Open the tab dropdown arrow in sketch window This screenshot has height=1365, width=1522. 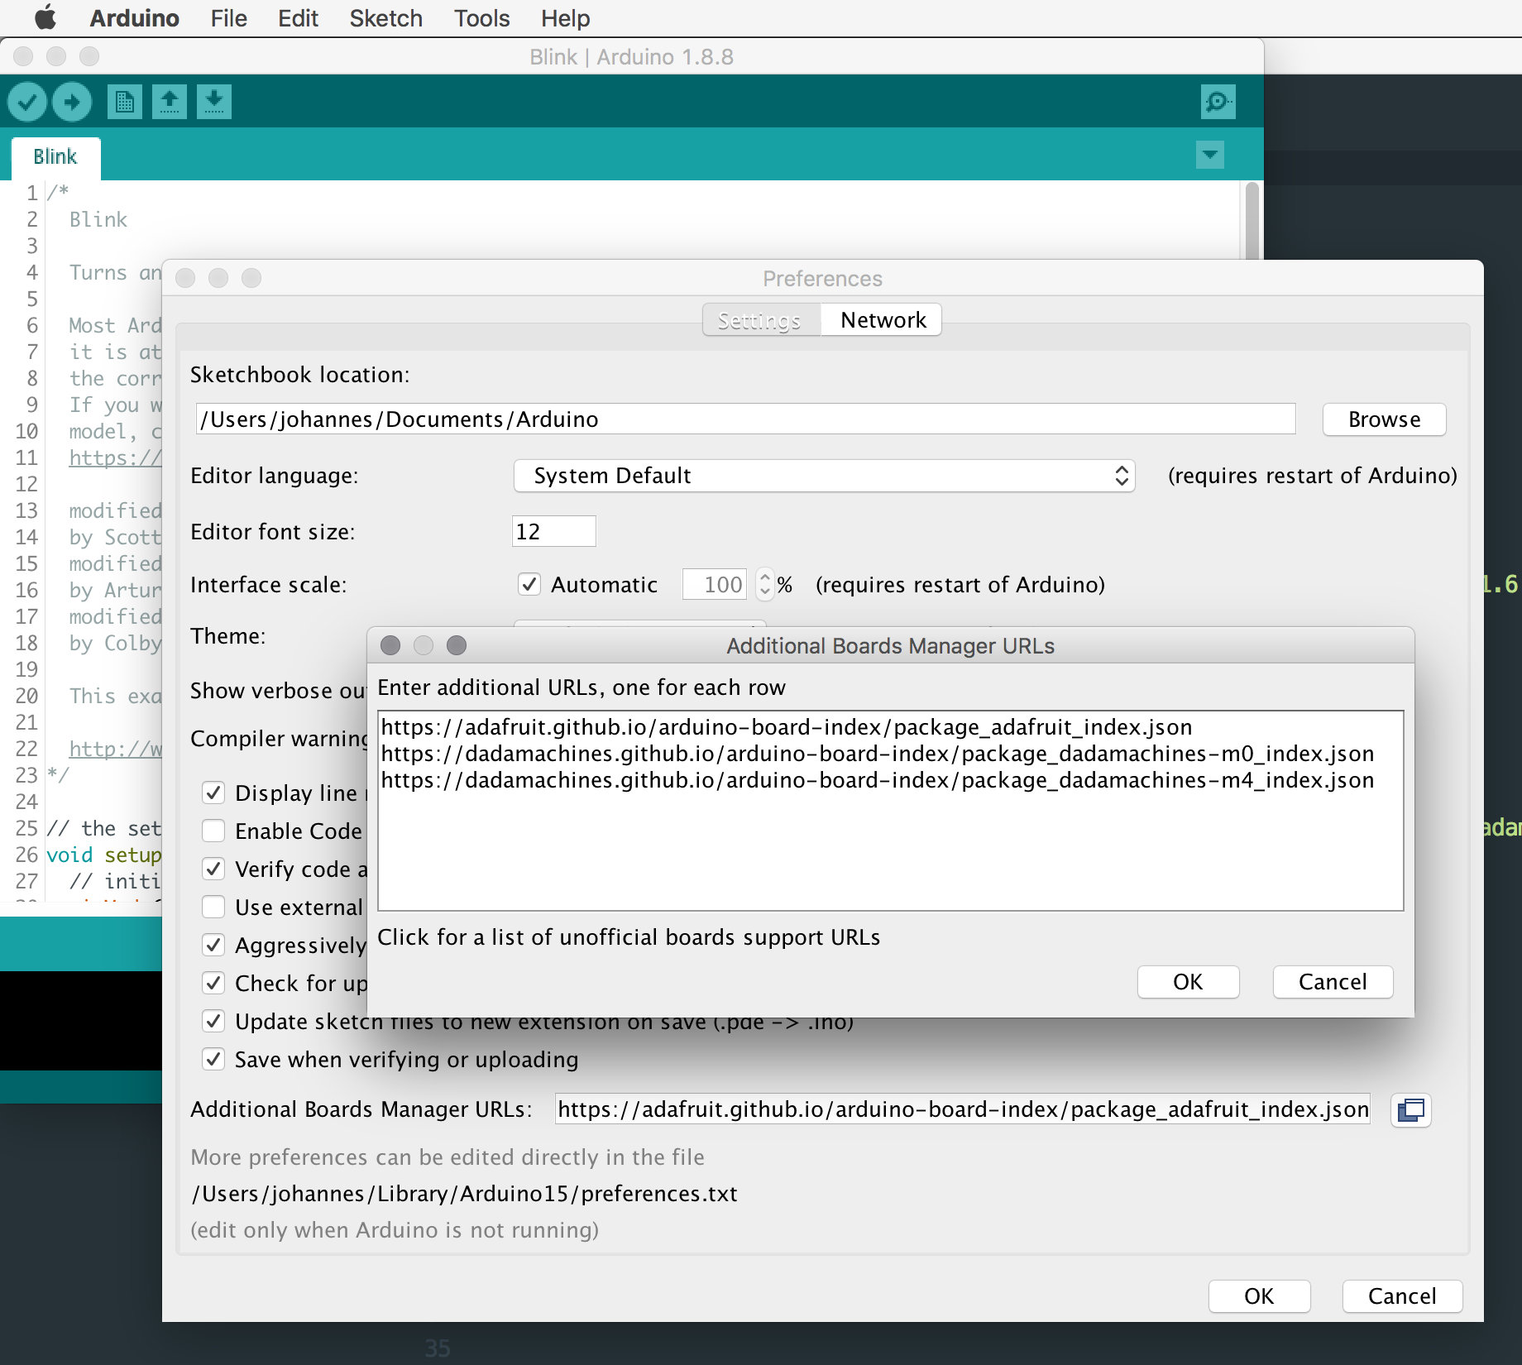click(1210, 154)
